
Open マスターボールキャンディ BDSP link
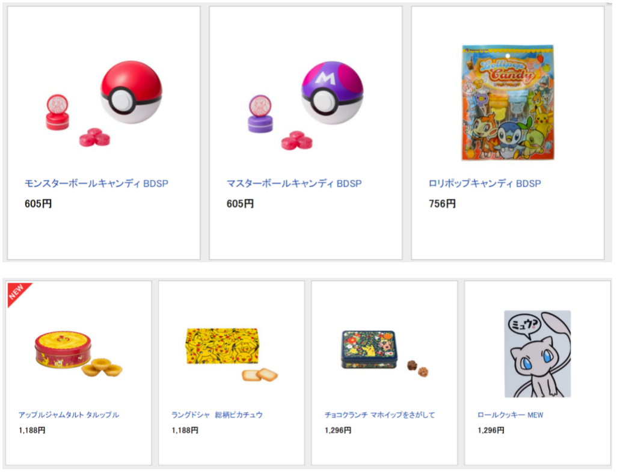coord(294,183)
